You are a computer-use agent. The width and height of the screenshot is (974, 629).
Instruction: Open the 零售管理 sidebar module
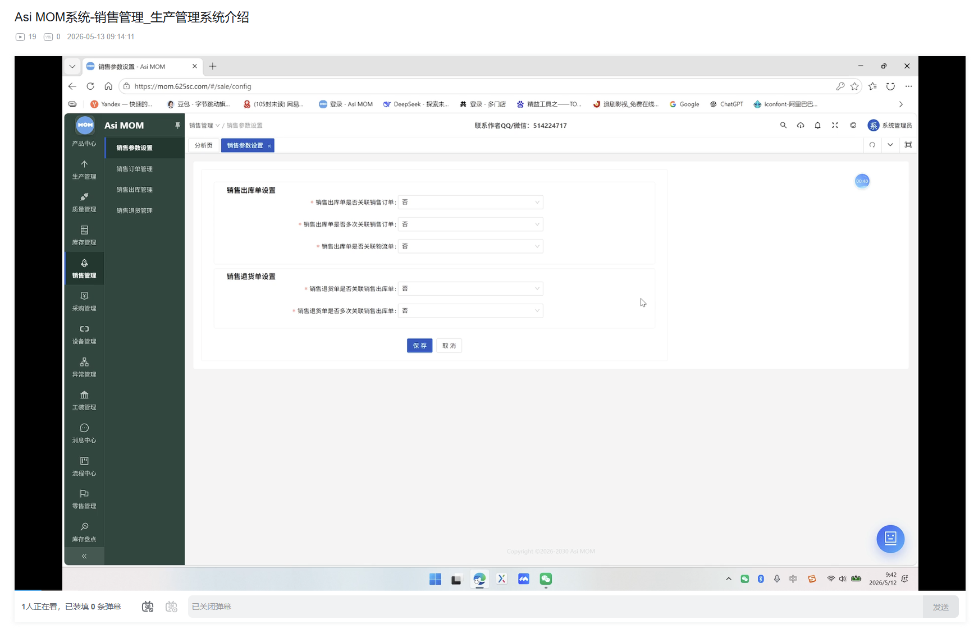[x=84, y=499]
